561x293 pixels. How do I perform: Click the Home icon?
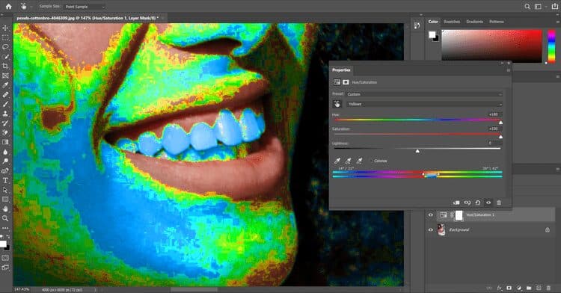click(x=8, y=7)
